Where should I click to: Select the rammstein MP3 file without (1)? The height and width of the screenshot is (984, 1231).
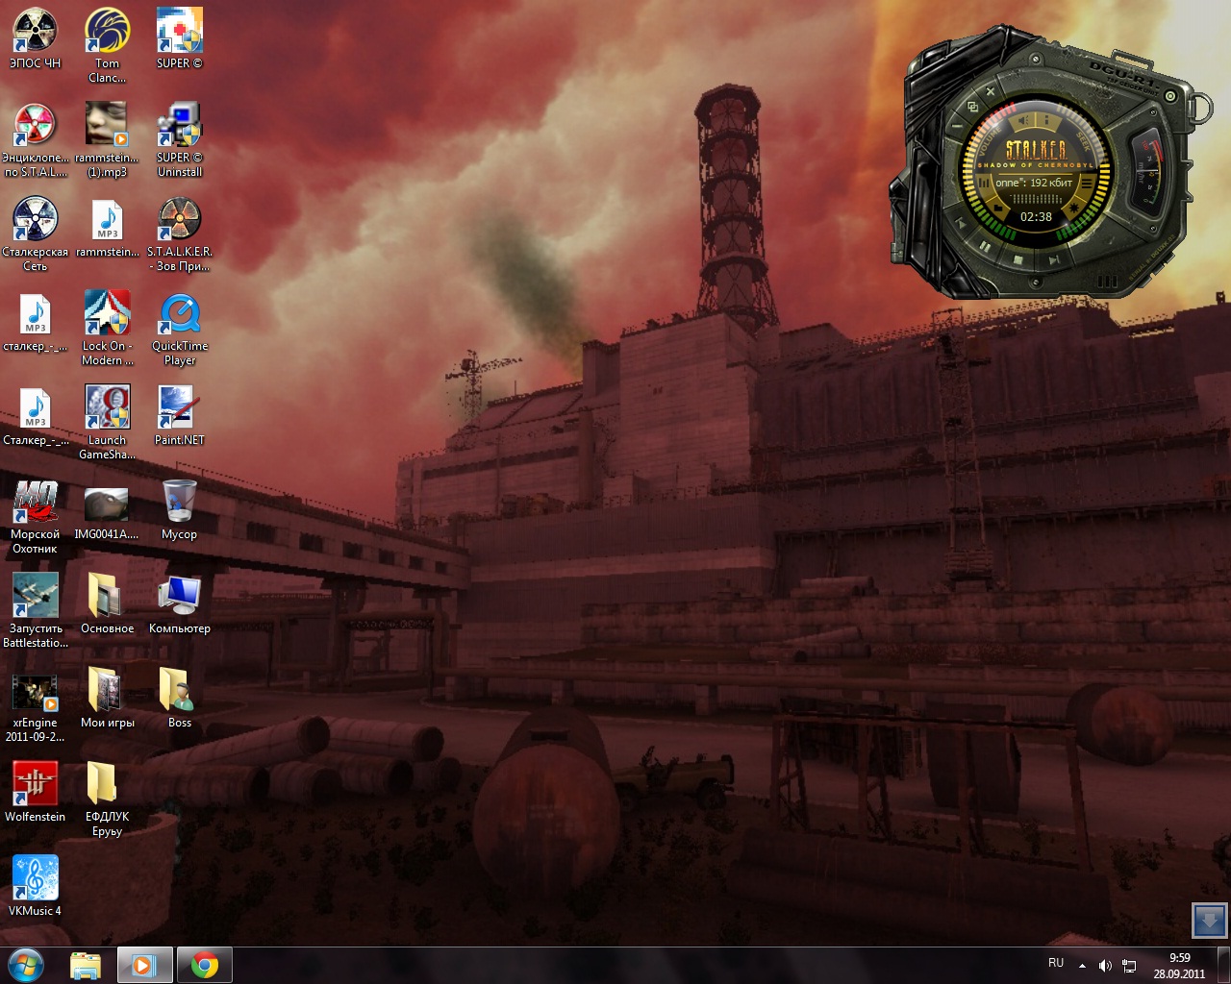(x=107, y=228)
